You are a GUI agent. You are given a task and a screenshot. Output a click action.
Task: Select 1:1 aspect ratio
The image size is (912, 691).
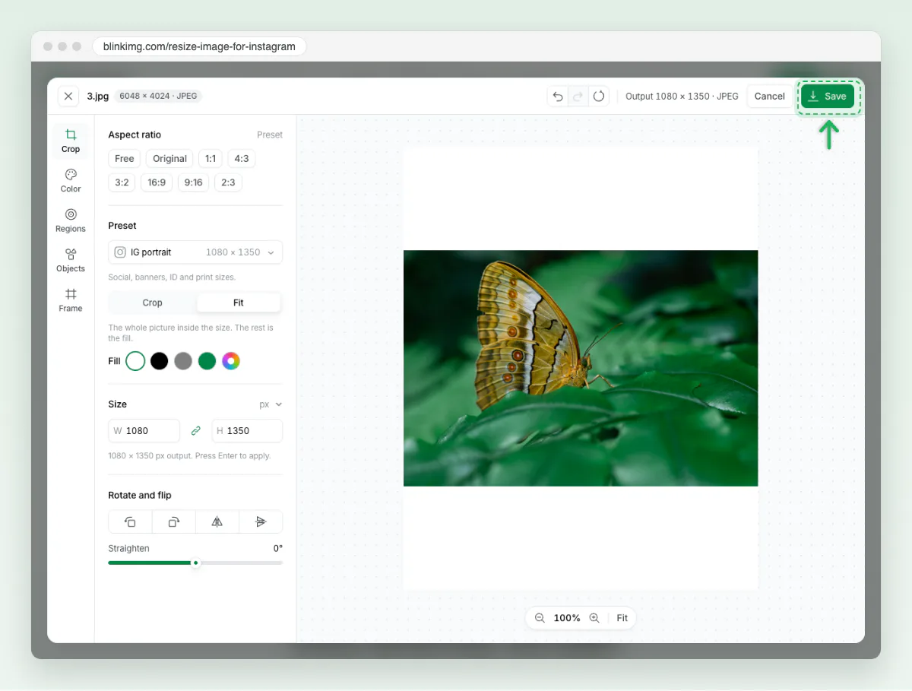point(211,159)
